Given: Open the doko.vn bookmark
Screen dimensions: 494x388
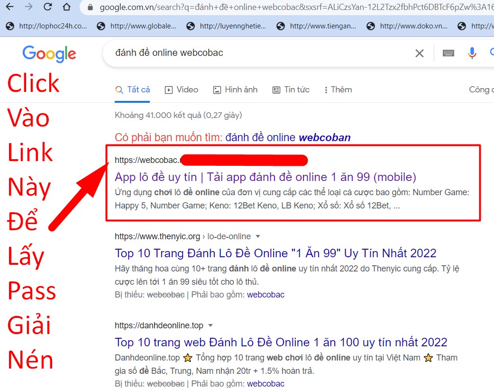Looking at the screenshot, I should coord(407,26).
